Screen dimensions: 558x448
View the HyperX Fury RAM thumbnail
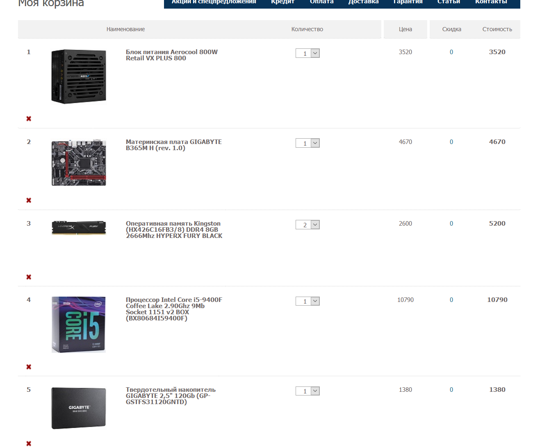point(79,228)
